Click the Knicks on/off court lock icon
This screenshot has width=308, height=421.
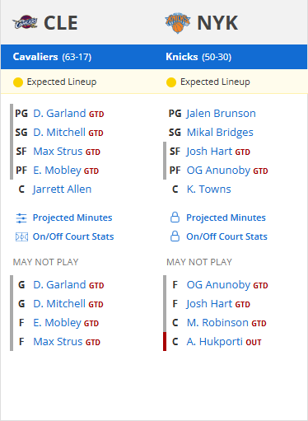coord(175,236)
